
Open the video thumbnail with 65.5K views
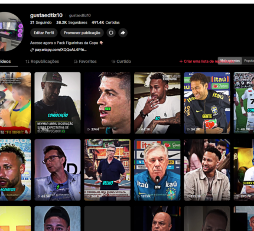[57, 170]
